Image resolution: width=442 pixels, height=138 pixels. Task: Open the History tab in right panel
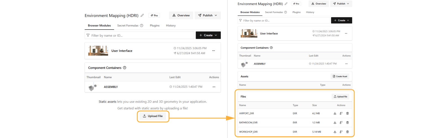point(310,12)
